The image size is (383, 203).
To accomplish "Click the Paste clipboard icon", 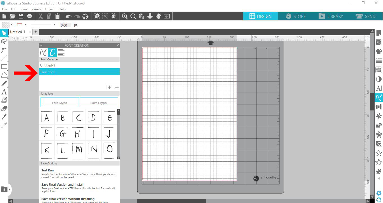I will click(x=57, y=16).
